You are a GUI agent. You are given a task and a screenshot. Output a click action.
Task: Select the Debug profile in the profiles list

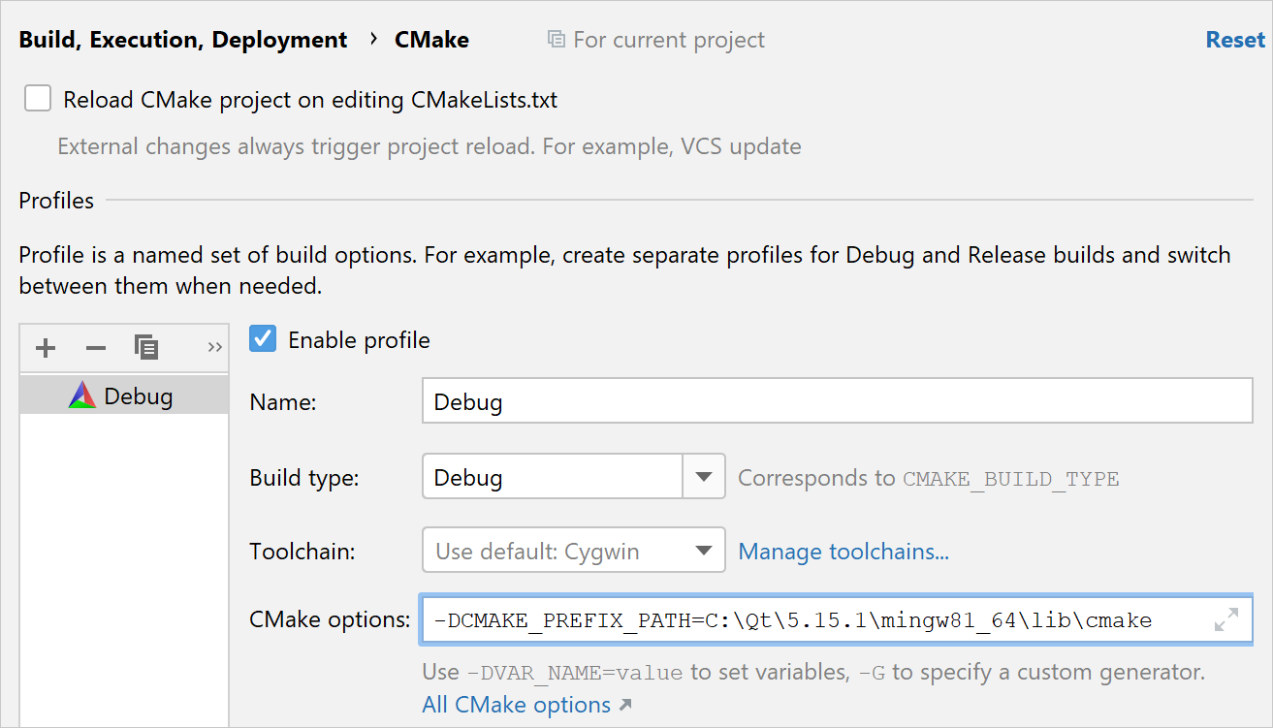(139, 395)
